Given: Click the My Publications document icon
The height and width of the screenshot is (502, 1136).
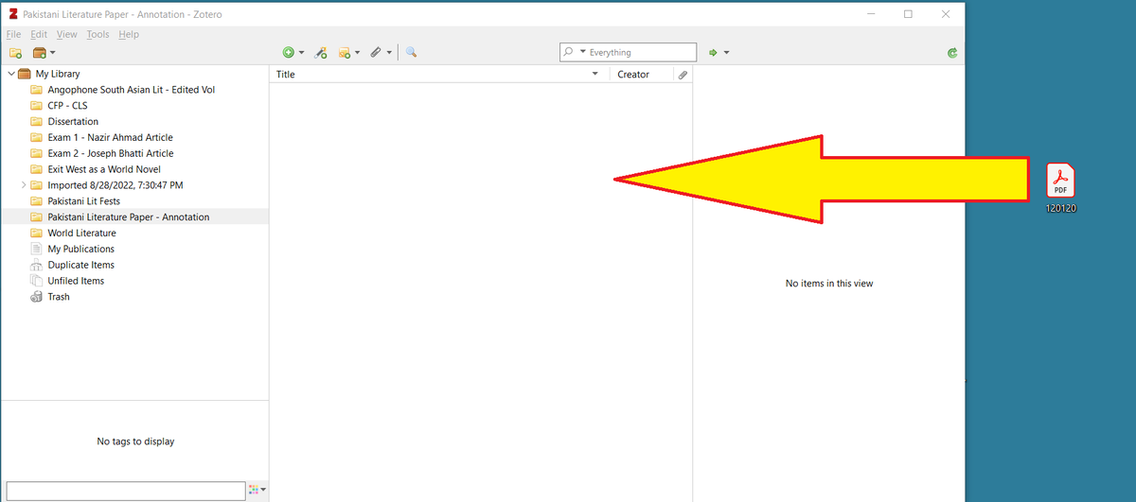Looking at the screenshot, I should click(x=37, y=249).
